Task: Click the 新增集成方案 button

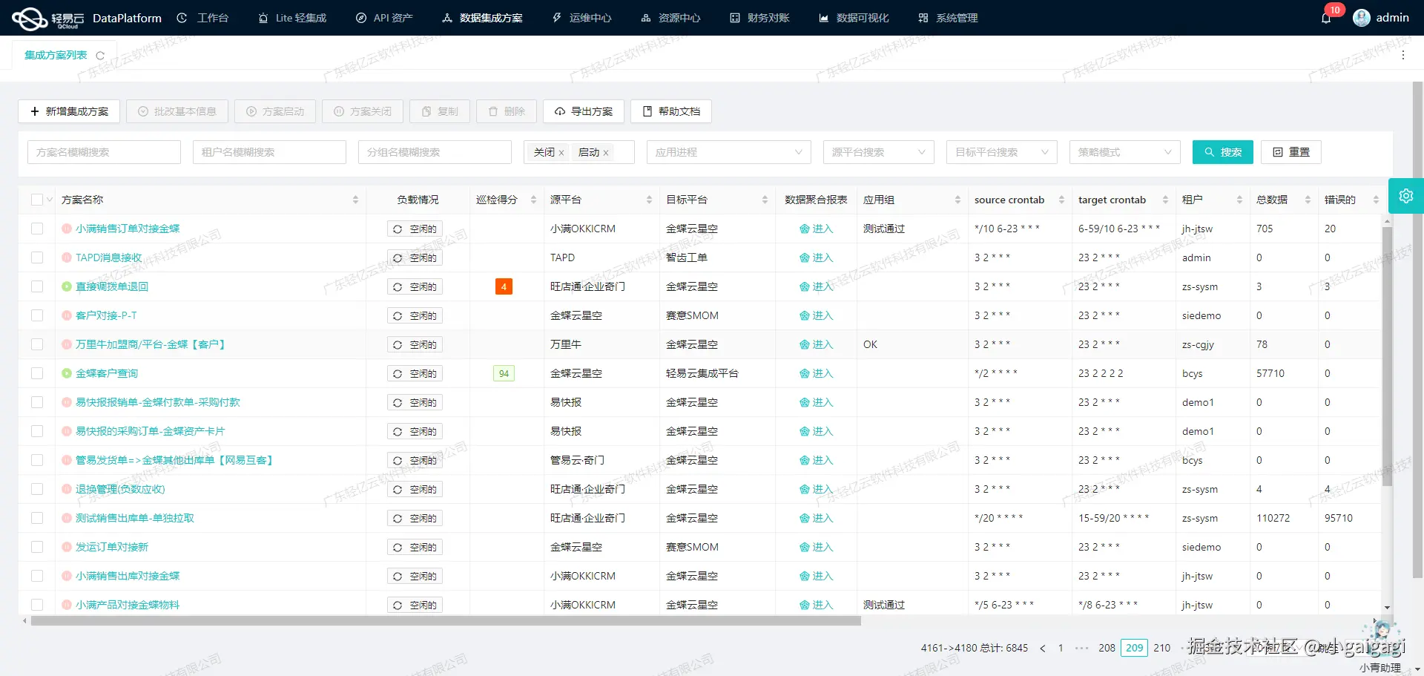Action: click(x=69, y=111)
